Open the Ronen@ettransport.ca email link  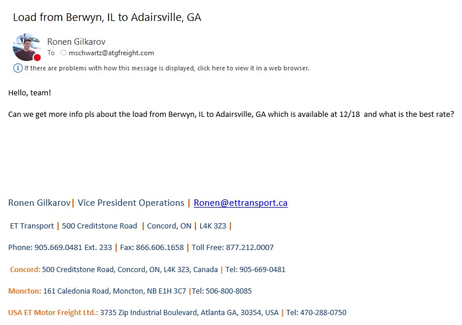[x=240, y=203]
